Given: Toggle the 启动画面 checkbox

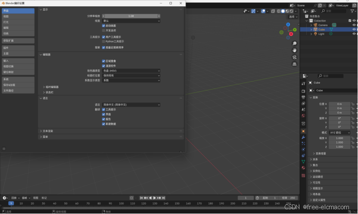Looking at the screenshot, I should click(x=103, y=26).
